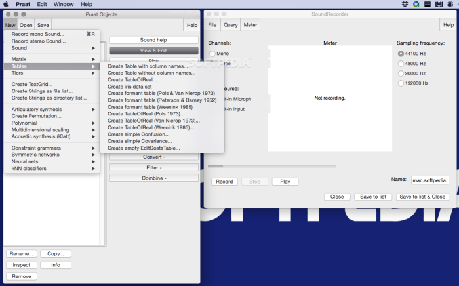Expand Multidimensional scaling submenu
This screenshot has width=459, height=286.
click(52, 130)
